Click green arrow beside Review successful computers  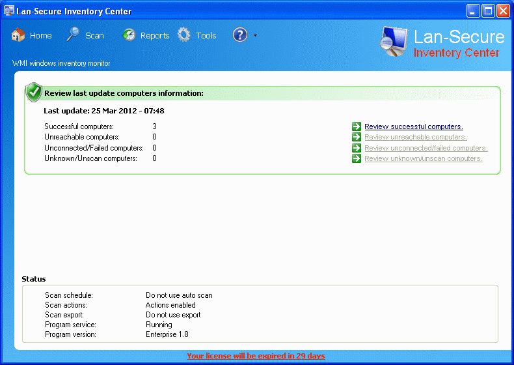click(x=357, y=126)
